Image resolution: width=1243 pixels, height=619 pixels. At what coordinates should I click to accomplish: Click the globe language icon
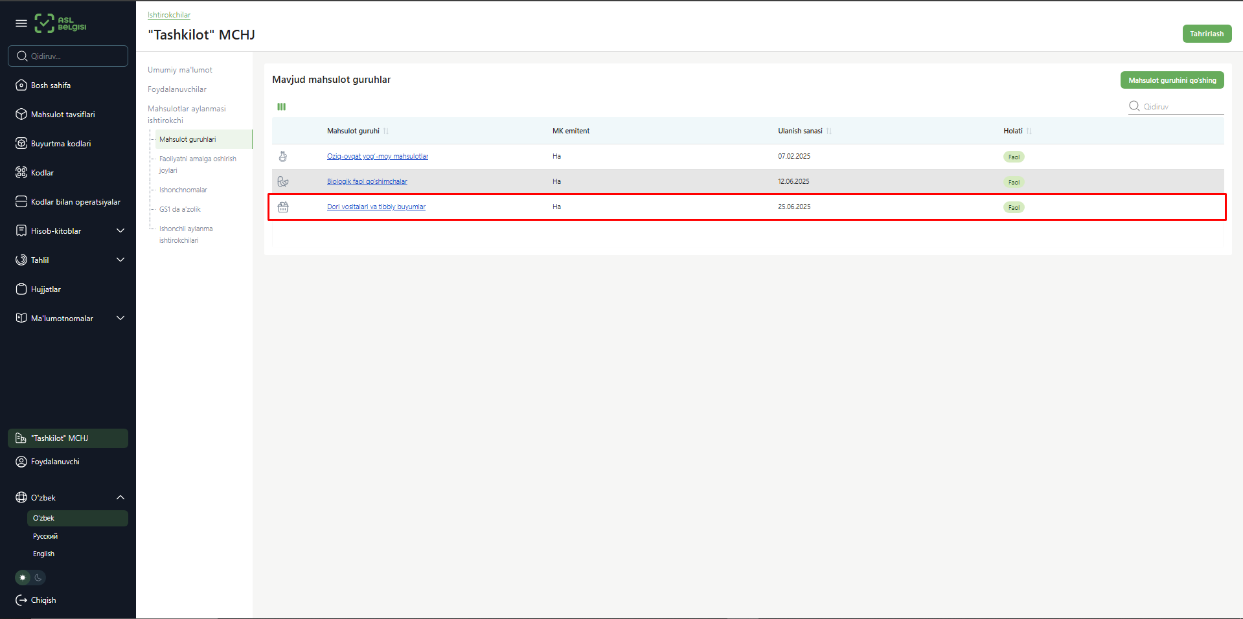[21, 498]
